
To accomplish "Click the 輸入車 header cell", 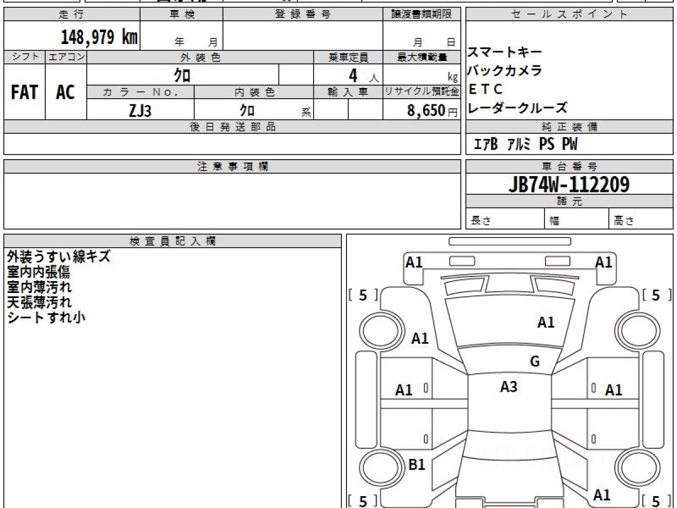I will (x=348, y=92).
